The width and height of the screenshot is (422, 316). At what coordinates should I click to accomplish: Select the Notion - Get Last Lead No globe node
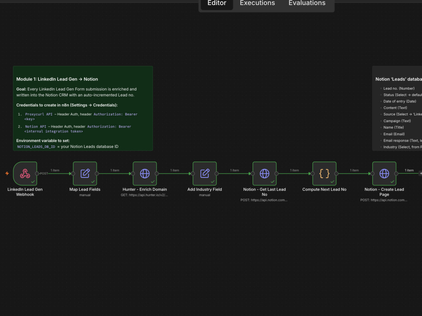click(265, 174)
